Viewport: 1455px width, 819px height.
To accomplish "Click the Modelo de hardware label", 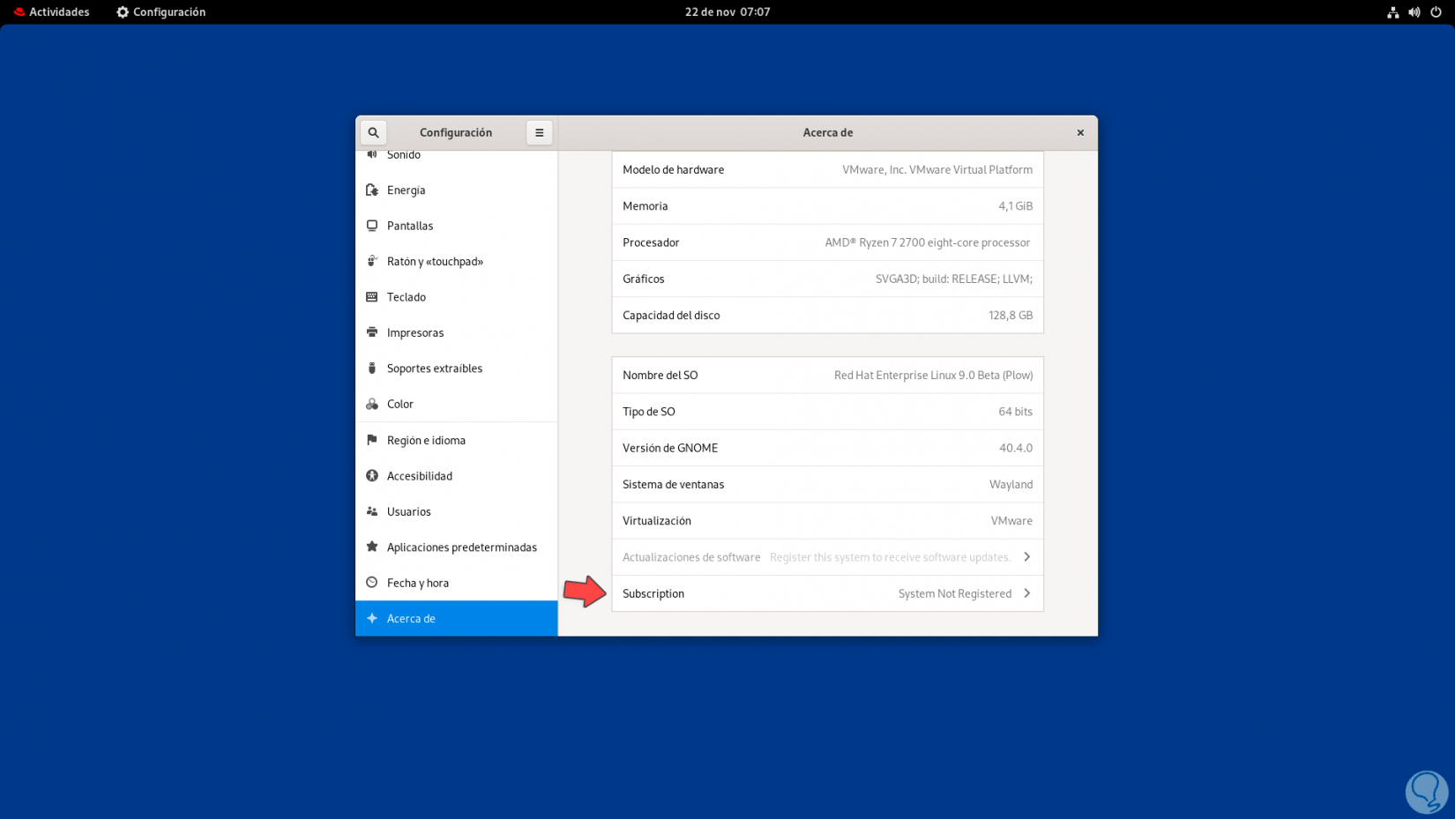I will click(674, 170).
